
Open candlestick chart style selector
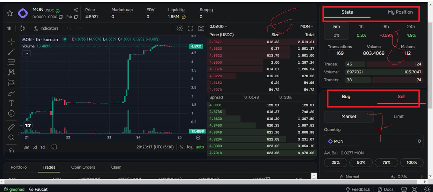point(23,28)
